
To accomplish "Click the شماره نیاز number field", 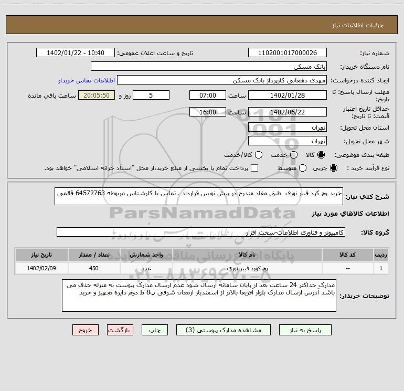I will pos(288,53).
